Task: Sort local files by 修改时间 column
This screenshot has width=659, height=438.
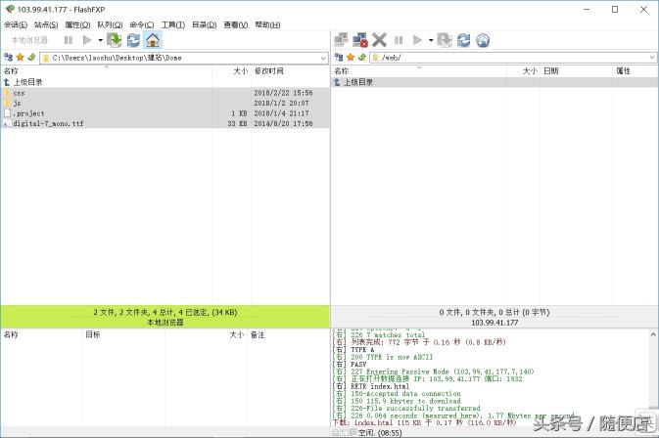Action: [290, 71]
